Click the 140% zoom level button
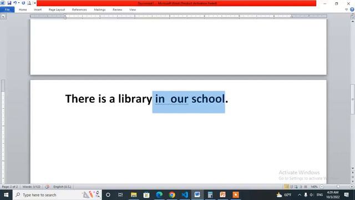Viewport: 355px width, 200px height. click(314, 187)
